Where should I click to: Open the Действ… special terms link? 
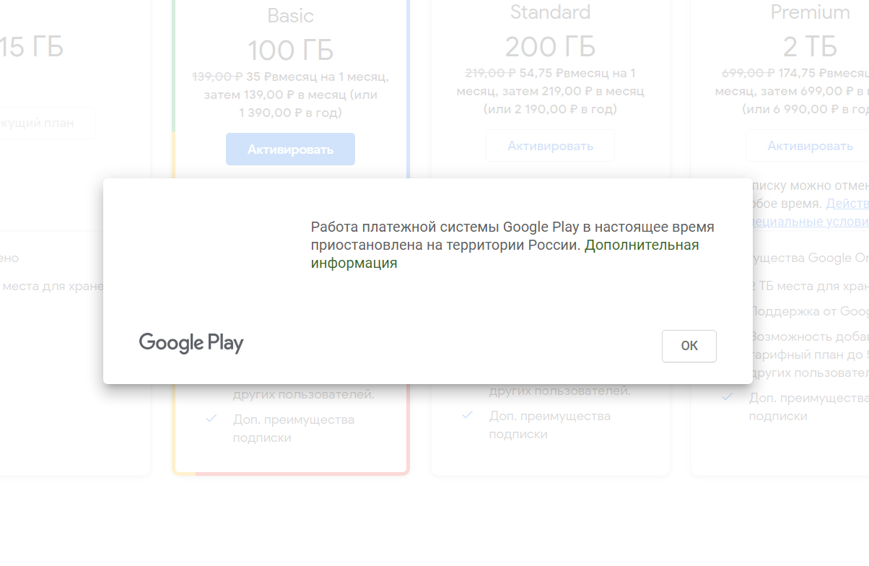coord(847,204)
